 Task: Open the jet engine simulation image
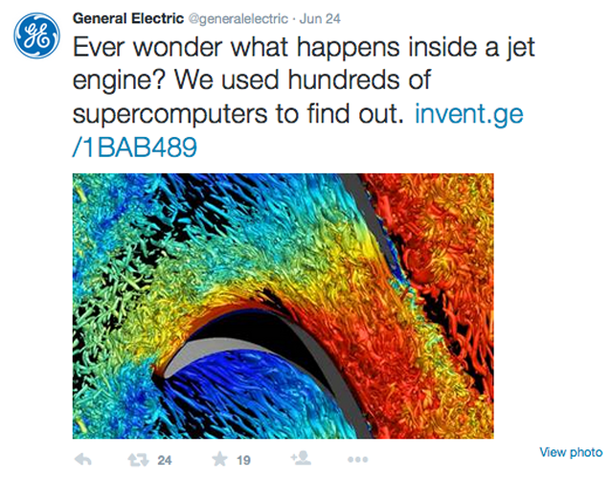283,306
